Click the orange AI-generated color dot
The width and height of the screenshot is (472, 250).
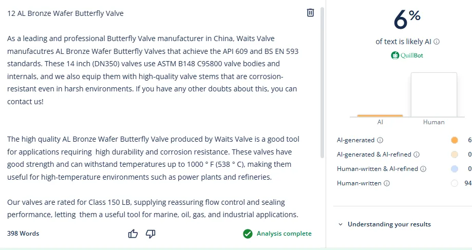tap(454, 140)
